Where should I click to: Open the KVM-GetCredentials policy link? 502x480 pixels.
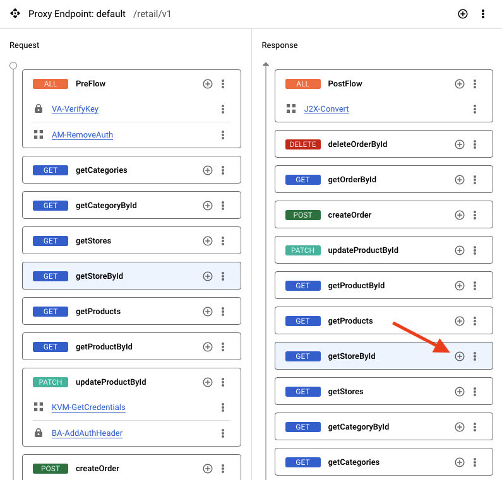click(x=88, y=407)
